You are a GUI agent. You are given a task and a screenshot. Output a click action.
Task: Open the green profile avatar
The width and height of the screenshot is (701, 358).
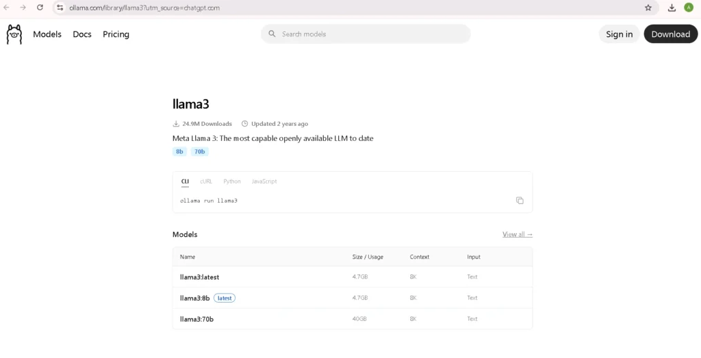(x=689, y=8)
